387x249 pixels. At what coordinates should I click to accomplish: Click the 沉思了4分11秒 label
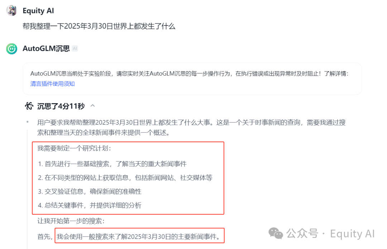[x=61, y=106]
